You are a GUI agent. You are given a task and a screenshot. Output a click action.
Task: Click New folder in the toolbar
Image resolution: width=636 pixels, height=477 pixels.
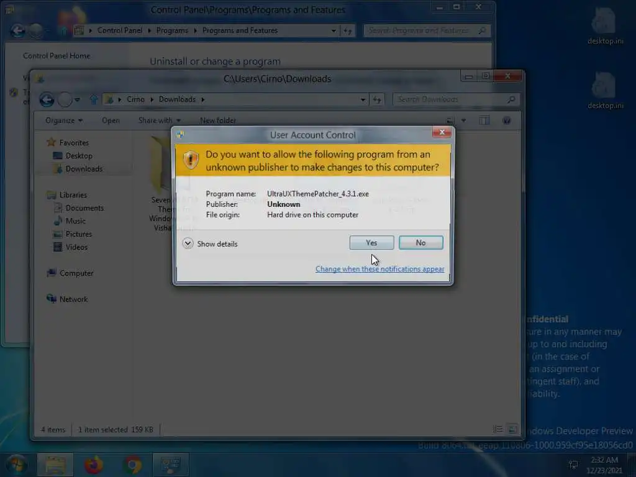[218, 120]
